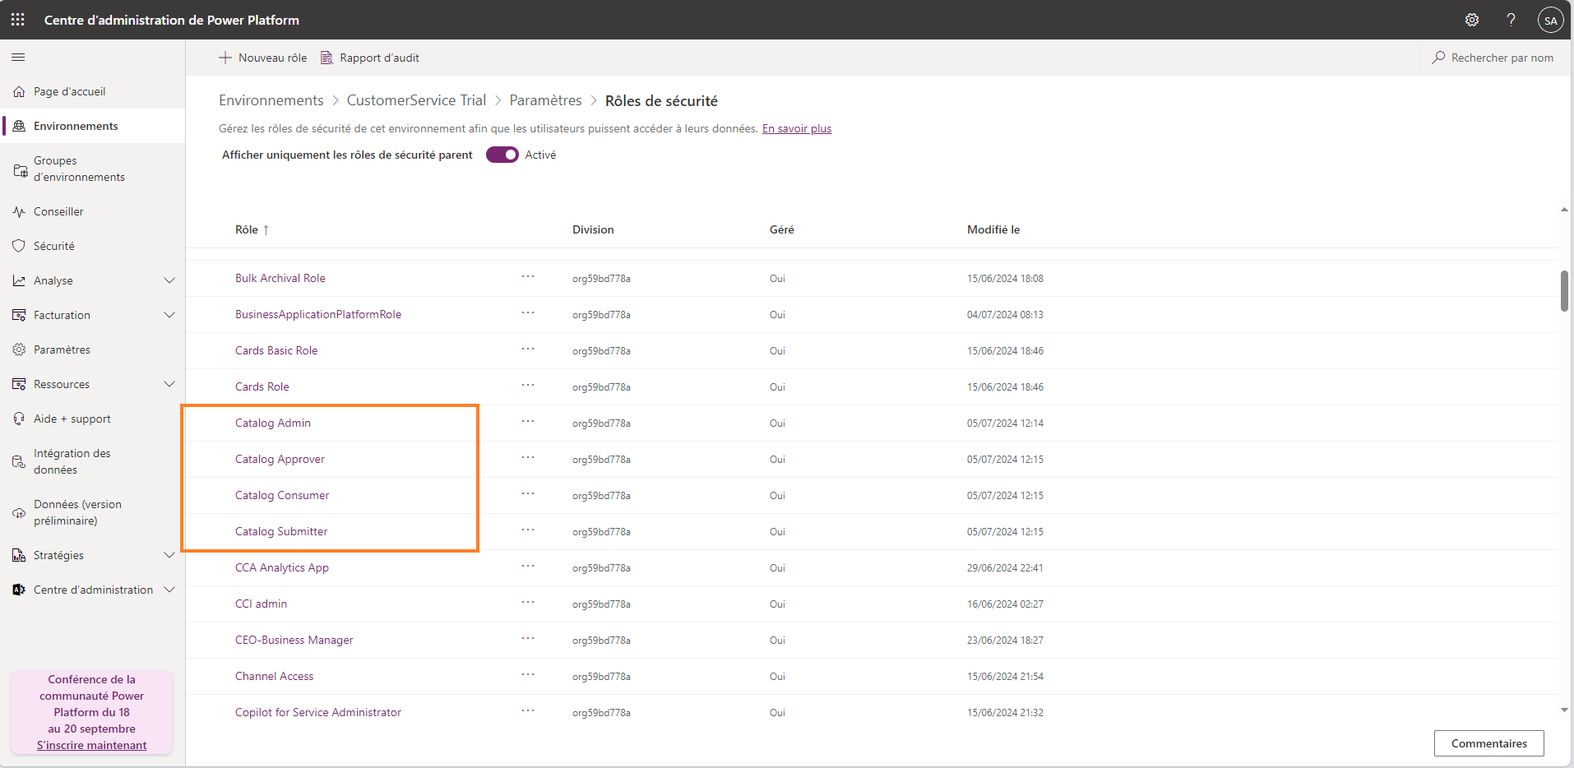This screenshot has height=768, width=1574.
Task: Click the Ressources icon
Action: [x=19, y=385]
